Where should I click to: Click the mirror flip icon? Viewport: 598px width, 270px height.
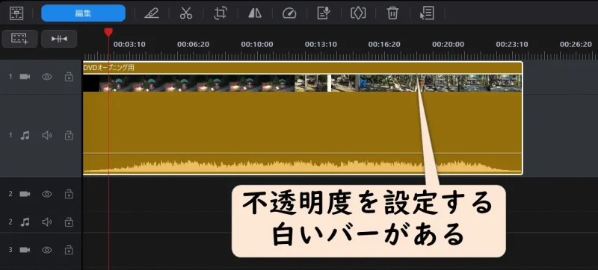pos(255,13)
